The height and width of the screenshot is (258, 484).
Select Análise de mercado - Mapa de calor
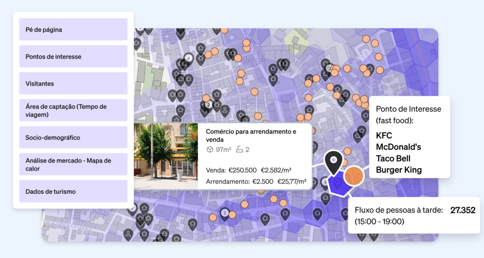[x=73, y=164]
